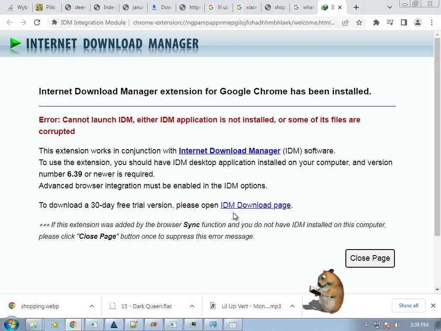Screen dimensions: 441x331
Task: Click the hamster reading a book
Action: (x=326, y=291)
